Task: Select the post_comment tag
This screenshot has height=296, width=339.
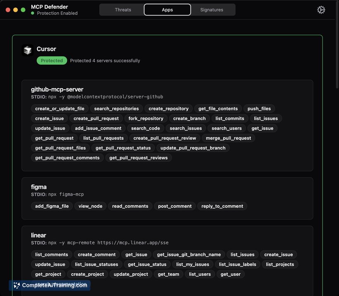Action: [175, 206]
